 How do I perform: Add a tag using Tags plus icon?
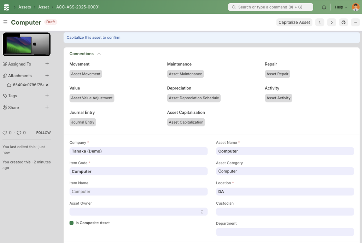coord(47,95)
